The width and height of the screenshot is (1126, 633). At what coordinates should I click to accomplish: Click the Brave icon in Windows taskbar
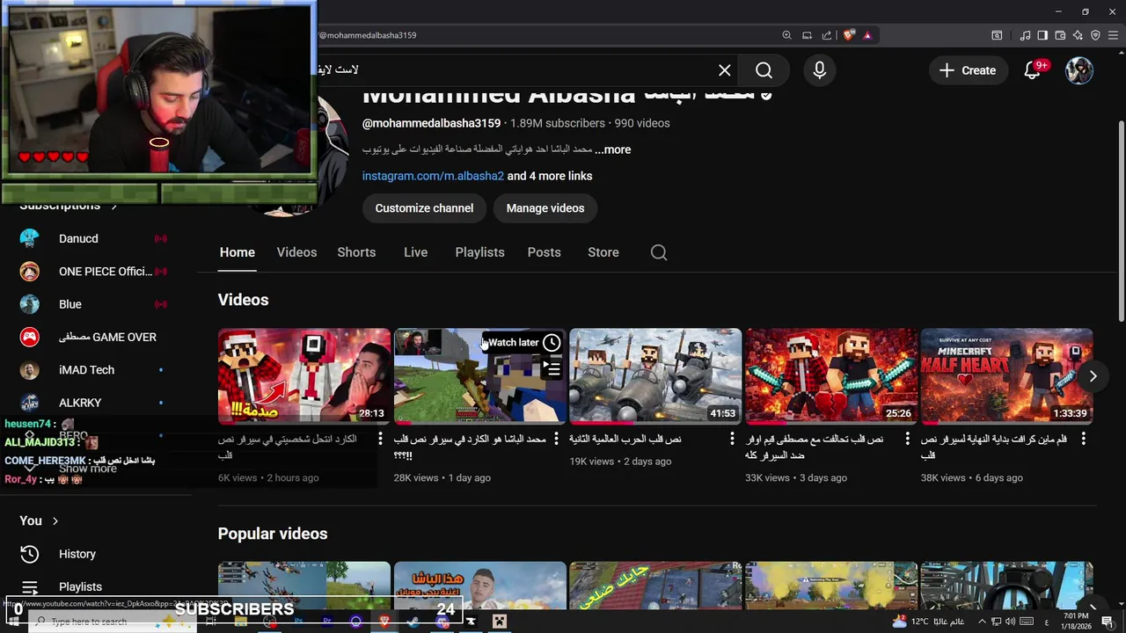coord(384,622)
